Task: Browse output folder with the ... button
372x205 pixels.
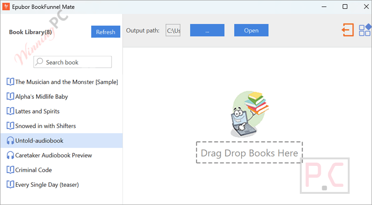Action: click(x=207, y=30)
